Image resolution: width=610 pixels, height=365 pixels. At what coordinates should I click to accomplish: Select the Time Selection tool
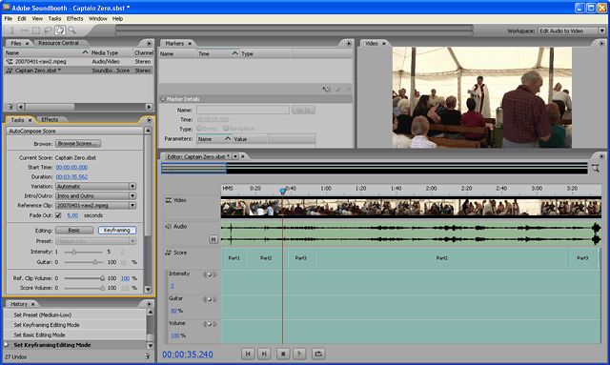(12, 30)
